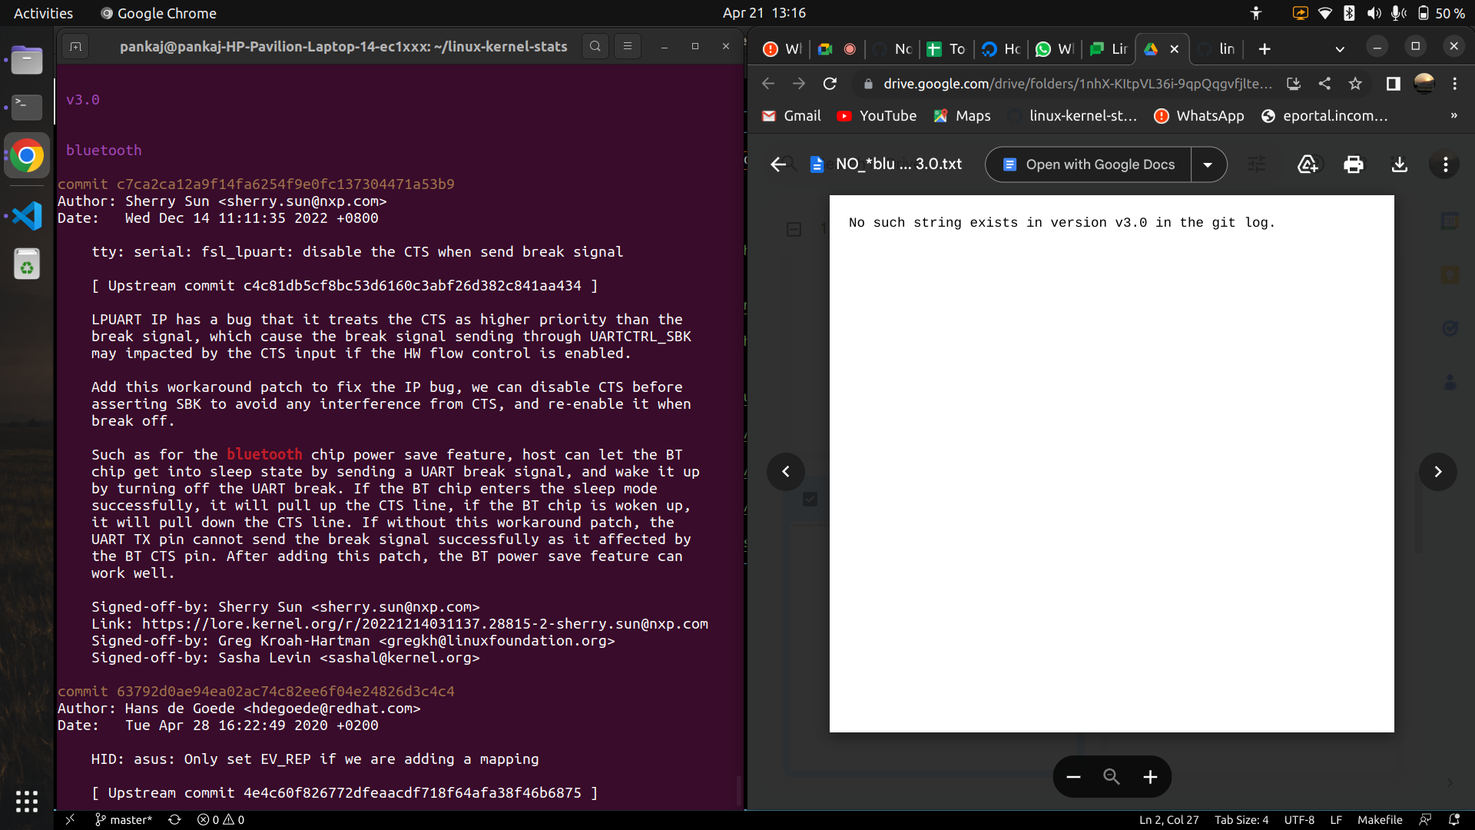
Task: Open Visual Studio Code from dock
Action: tap(27, 216)
